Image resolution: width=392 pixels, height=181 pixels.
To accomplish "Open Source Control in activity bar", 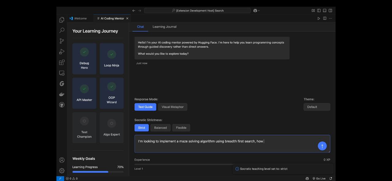I will [62, 41].
